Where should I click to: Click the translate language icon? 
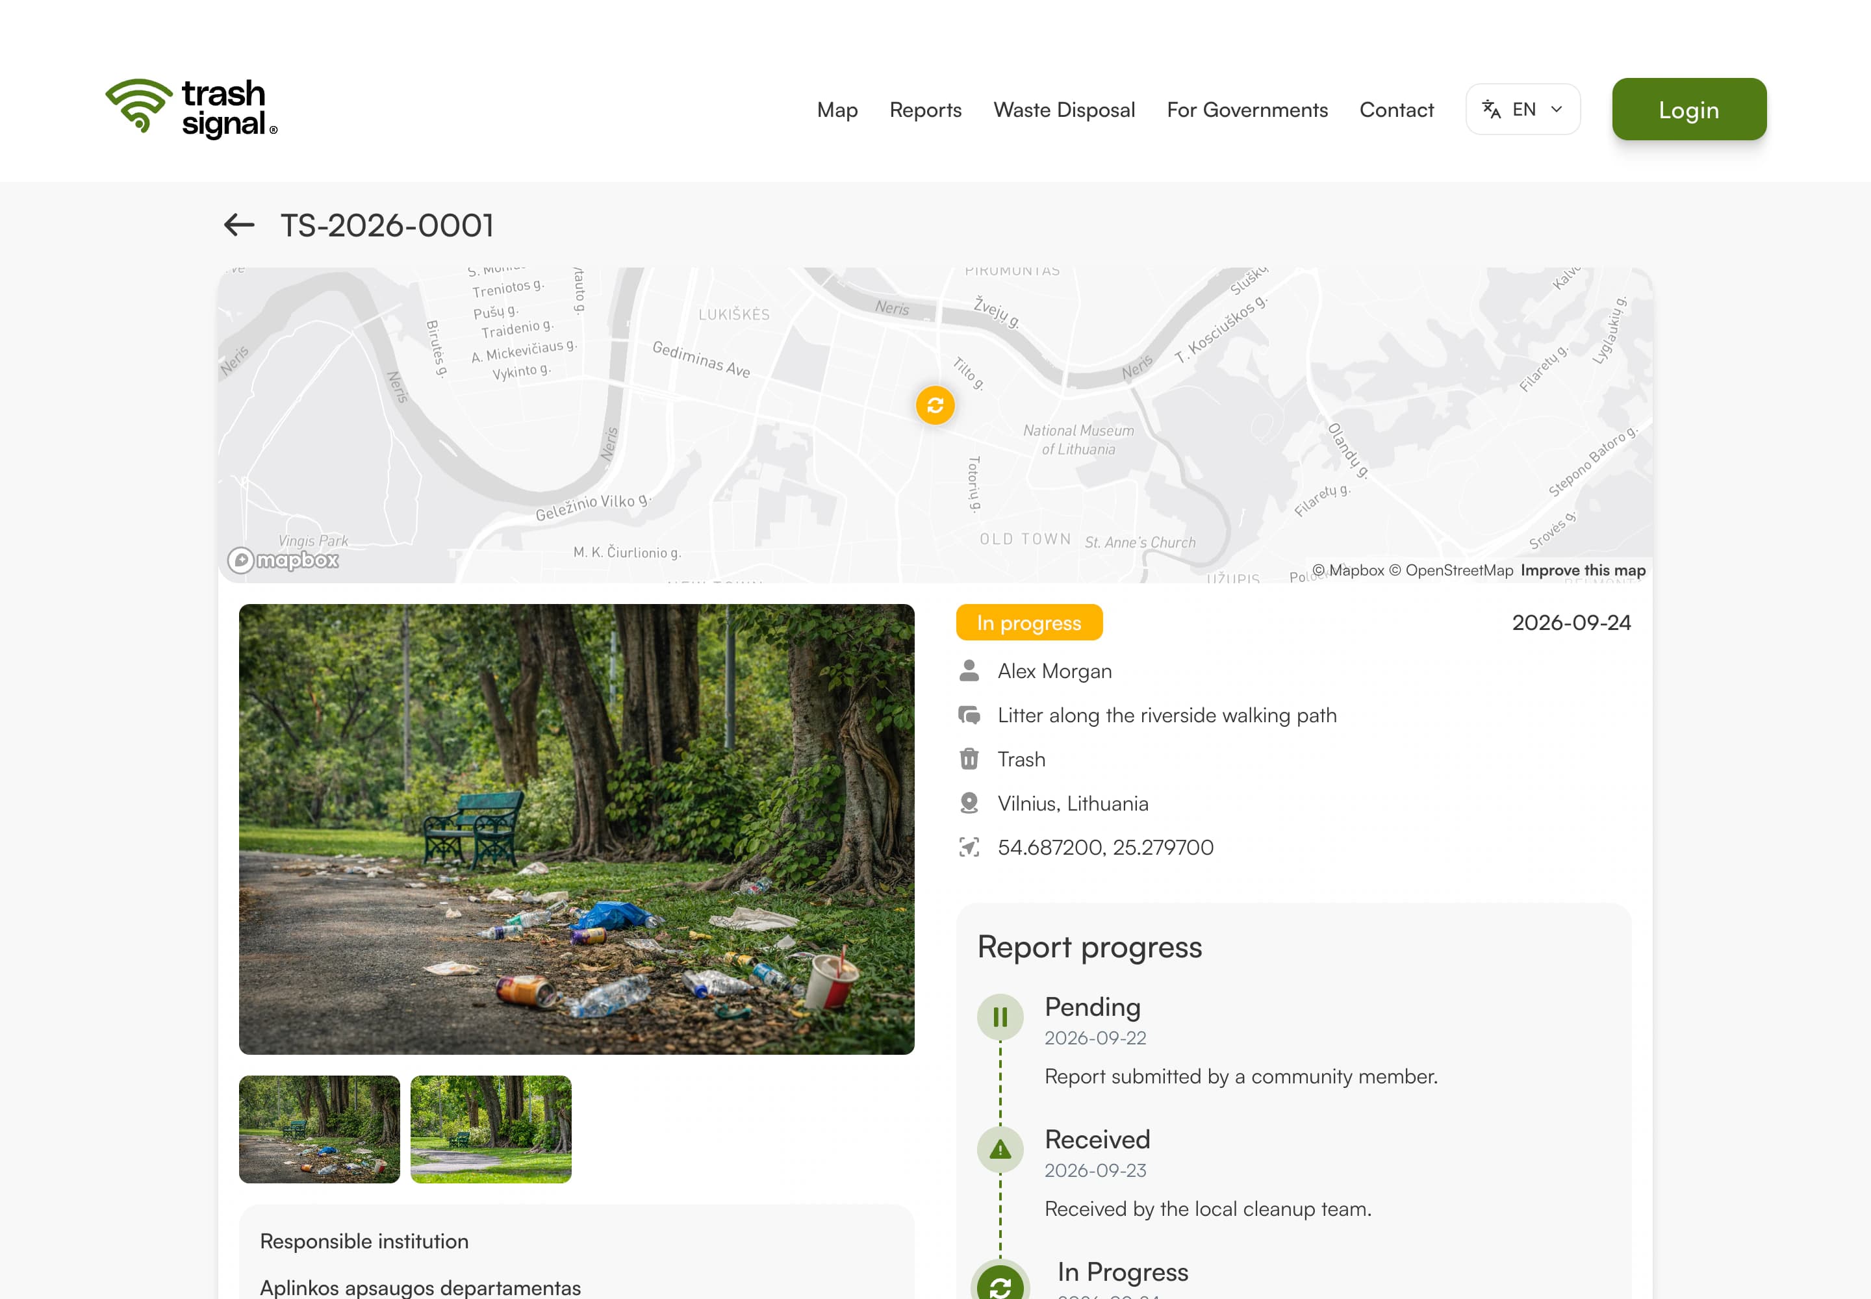coord(1491,109)
